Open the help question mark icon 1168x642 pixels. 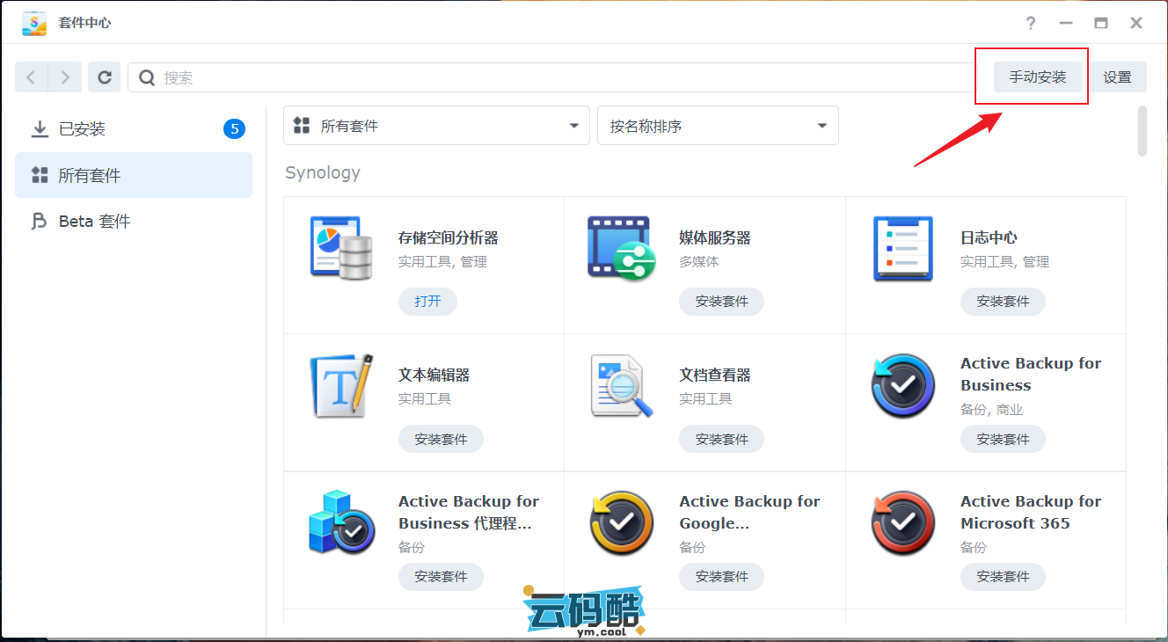pyautogui.click(x=1031, y=23)
